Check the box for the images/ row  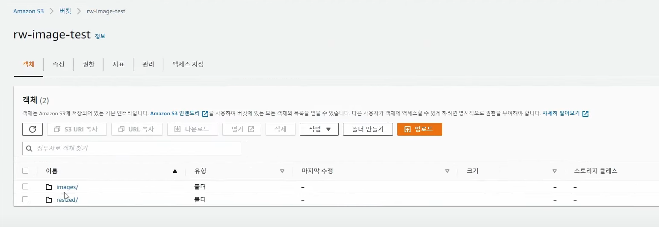point(25,186)
